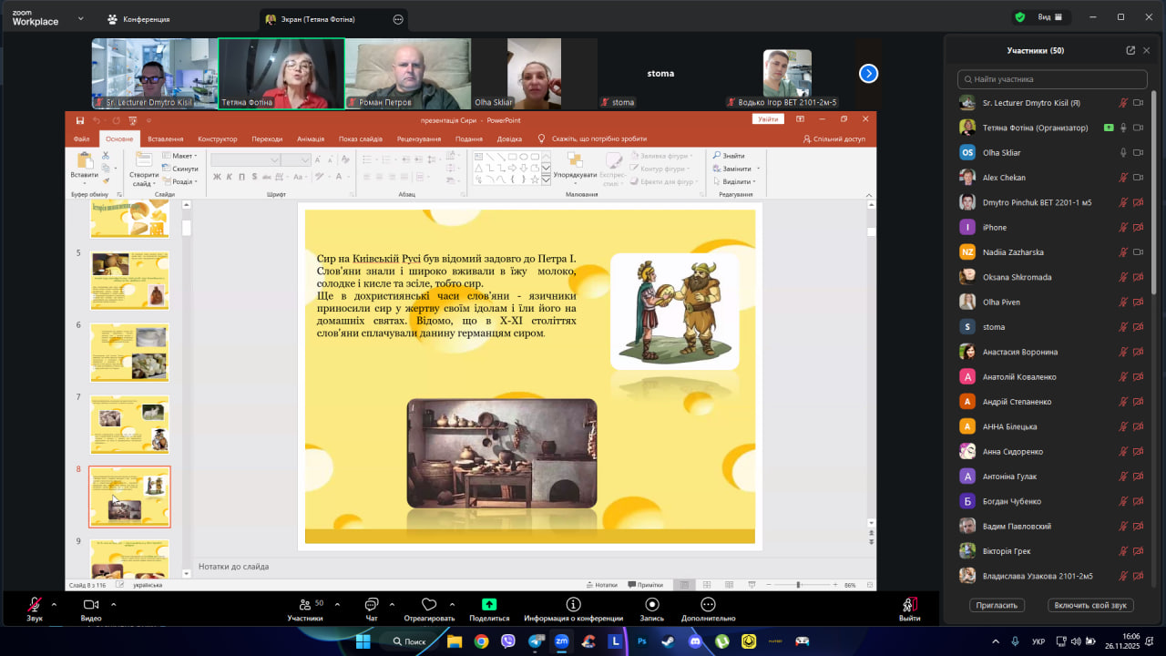This screenshot has width=1166, height=656.
Task: Show next video thumbnails with blue arrow
Action: [868, 74]
